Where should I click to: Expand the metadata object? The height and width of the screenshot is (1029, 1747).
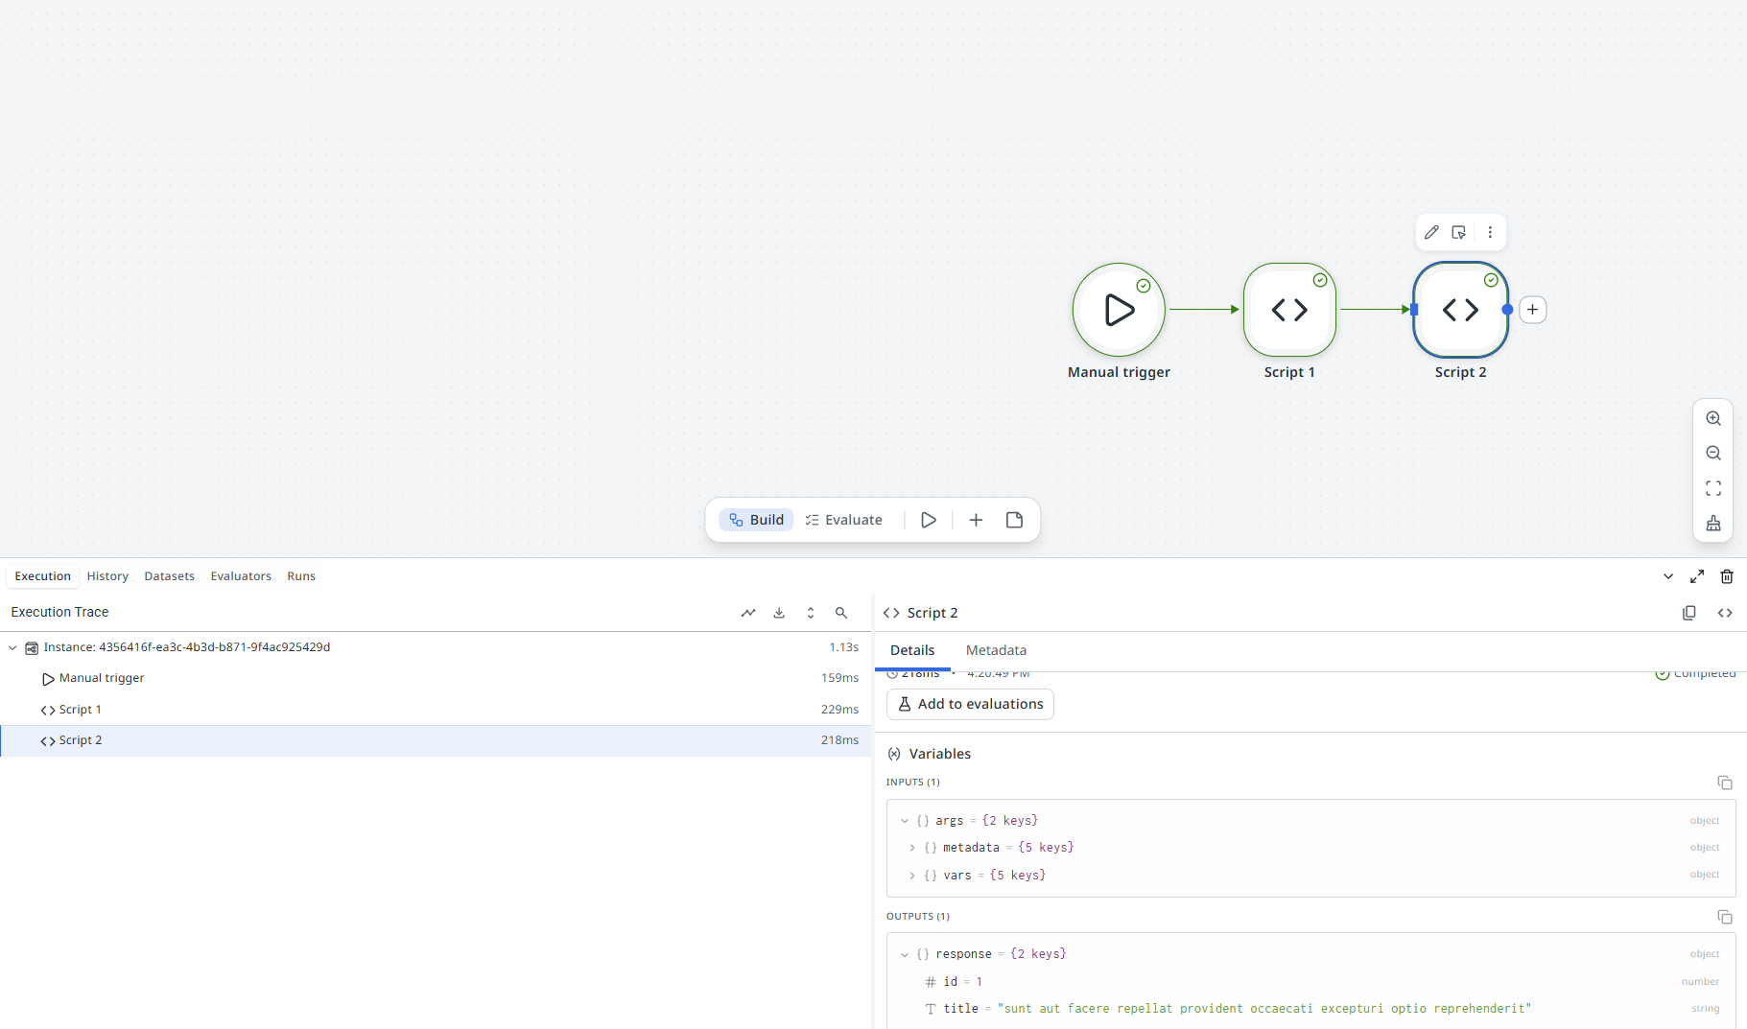(912, 848)
